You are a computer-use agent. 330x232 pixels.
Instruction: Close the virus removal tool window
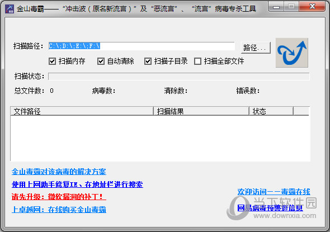313,7
